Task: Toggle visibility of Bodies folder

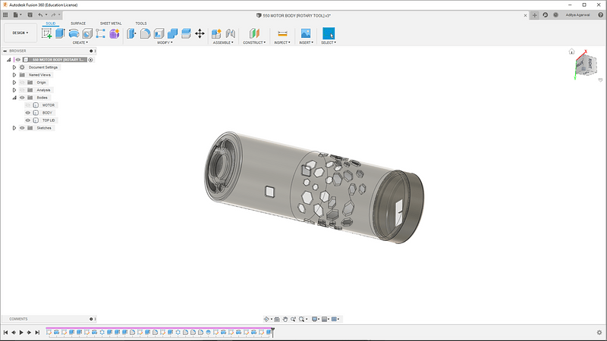Action: coord(22,98)
